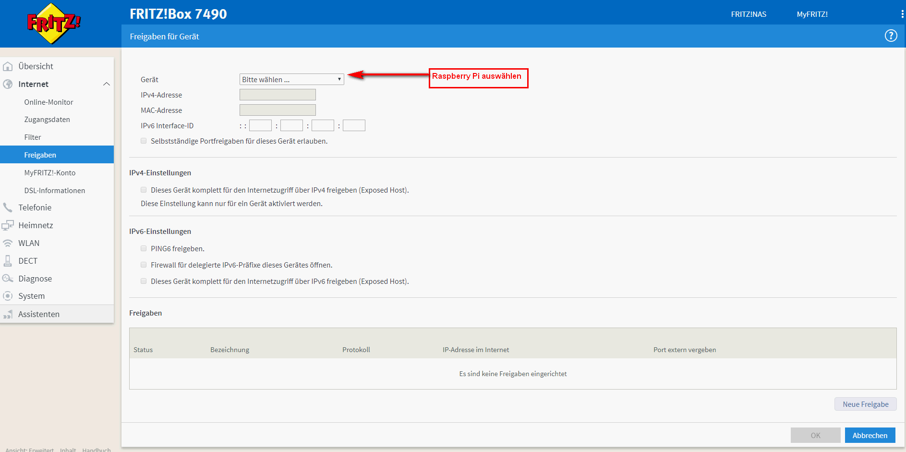Open the Gerät 'Bitte wählen' dropdown
Screen dimensions: 906x452
291,79
